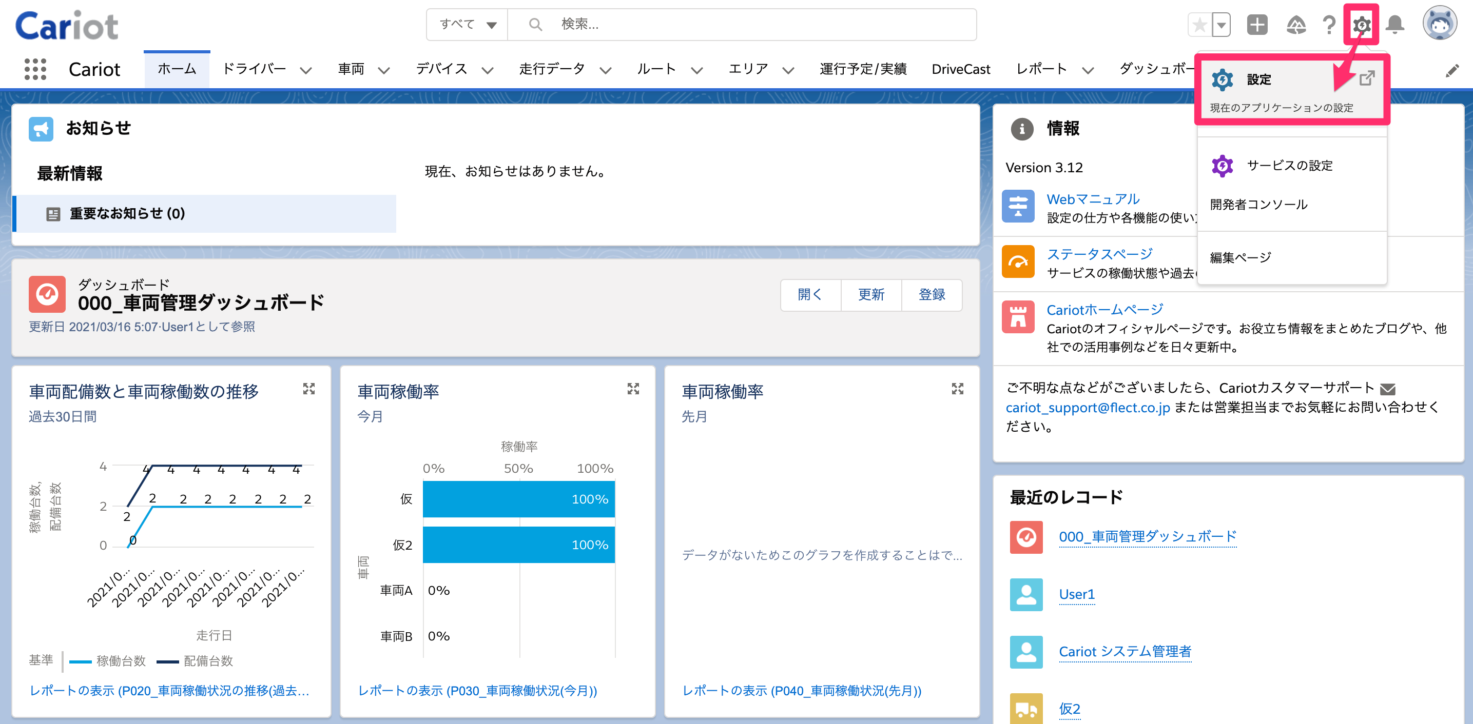Open the app launcher grid icon
This screenshot has height=724, width=1473.
tap(35, 69)
